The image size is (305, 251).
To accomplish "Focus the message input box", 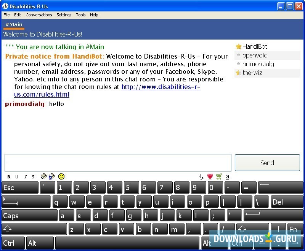I will [118, 163].
